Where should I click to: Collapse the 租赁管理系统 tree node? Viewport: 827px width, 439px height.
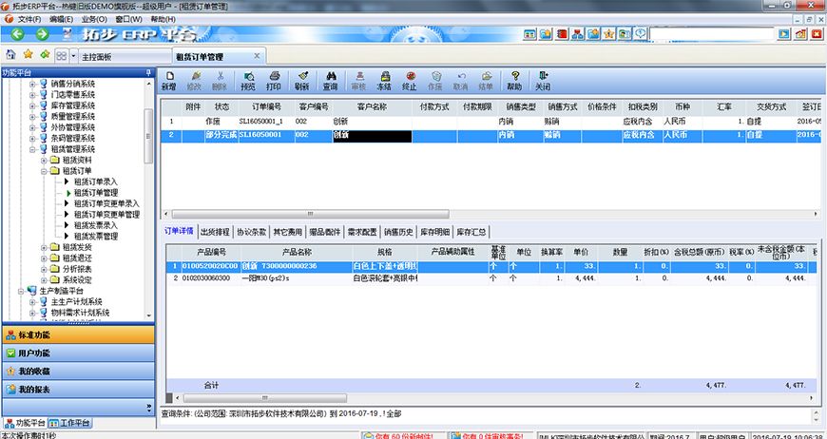pyautogui.click(x=32, y=149)
